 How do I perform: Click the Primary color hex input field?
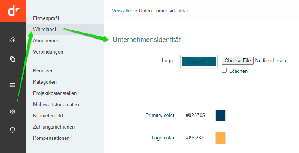(199, 115)
